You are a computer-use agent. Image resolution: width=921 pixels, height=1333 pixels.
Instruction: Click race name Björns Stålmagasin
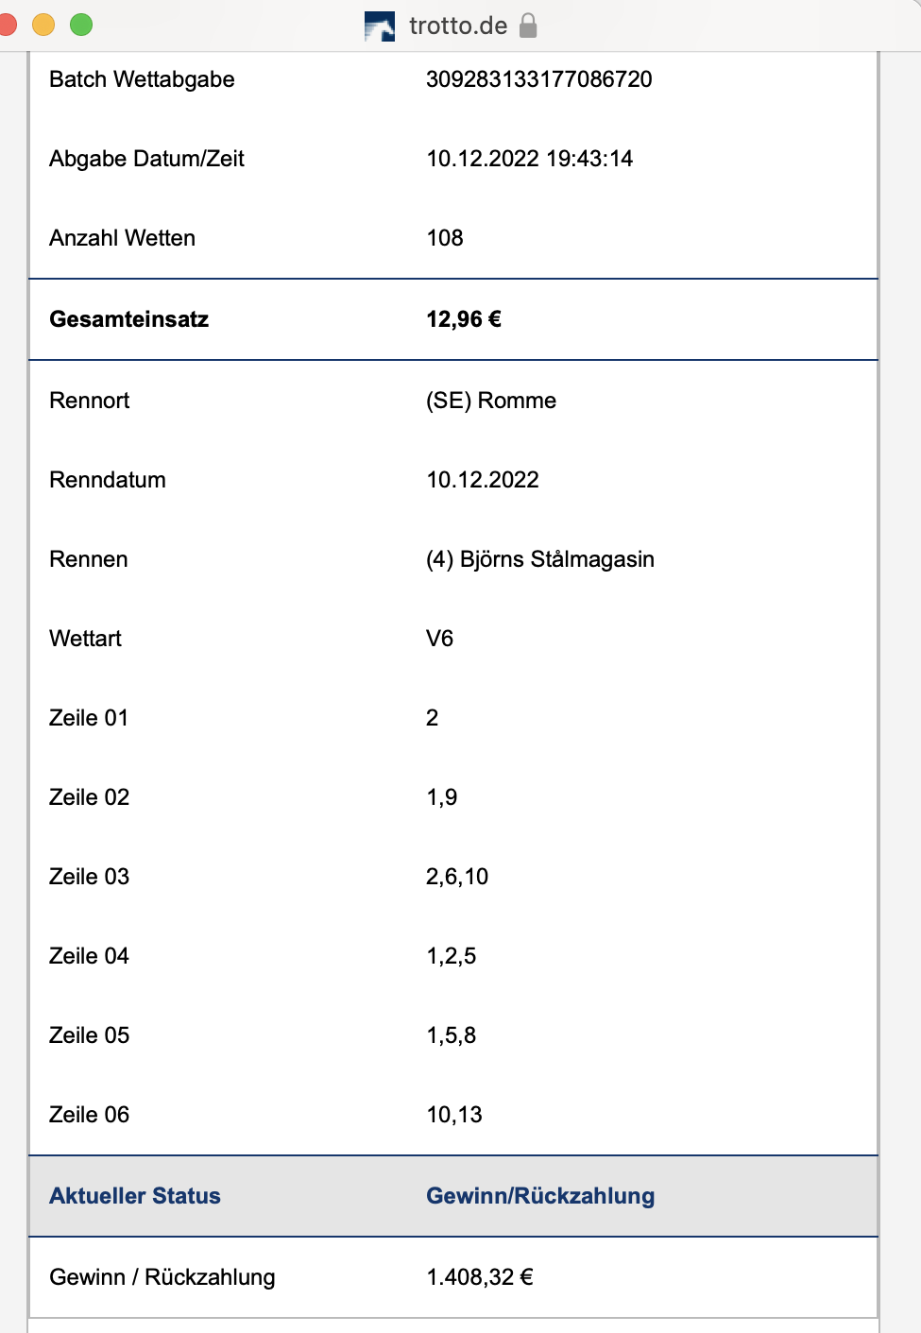click(x=557, y=559)
